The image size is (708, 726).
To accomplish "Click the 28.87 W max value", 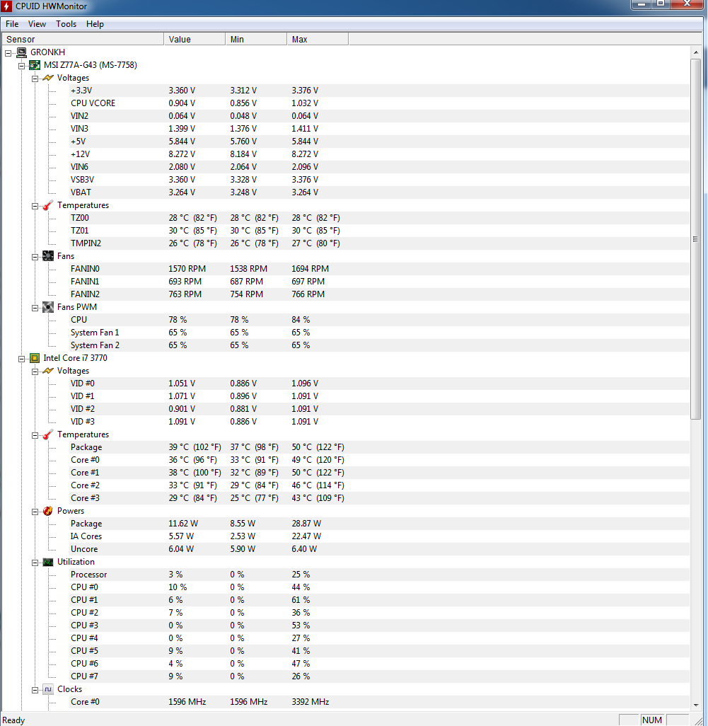I will [306, 524].
